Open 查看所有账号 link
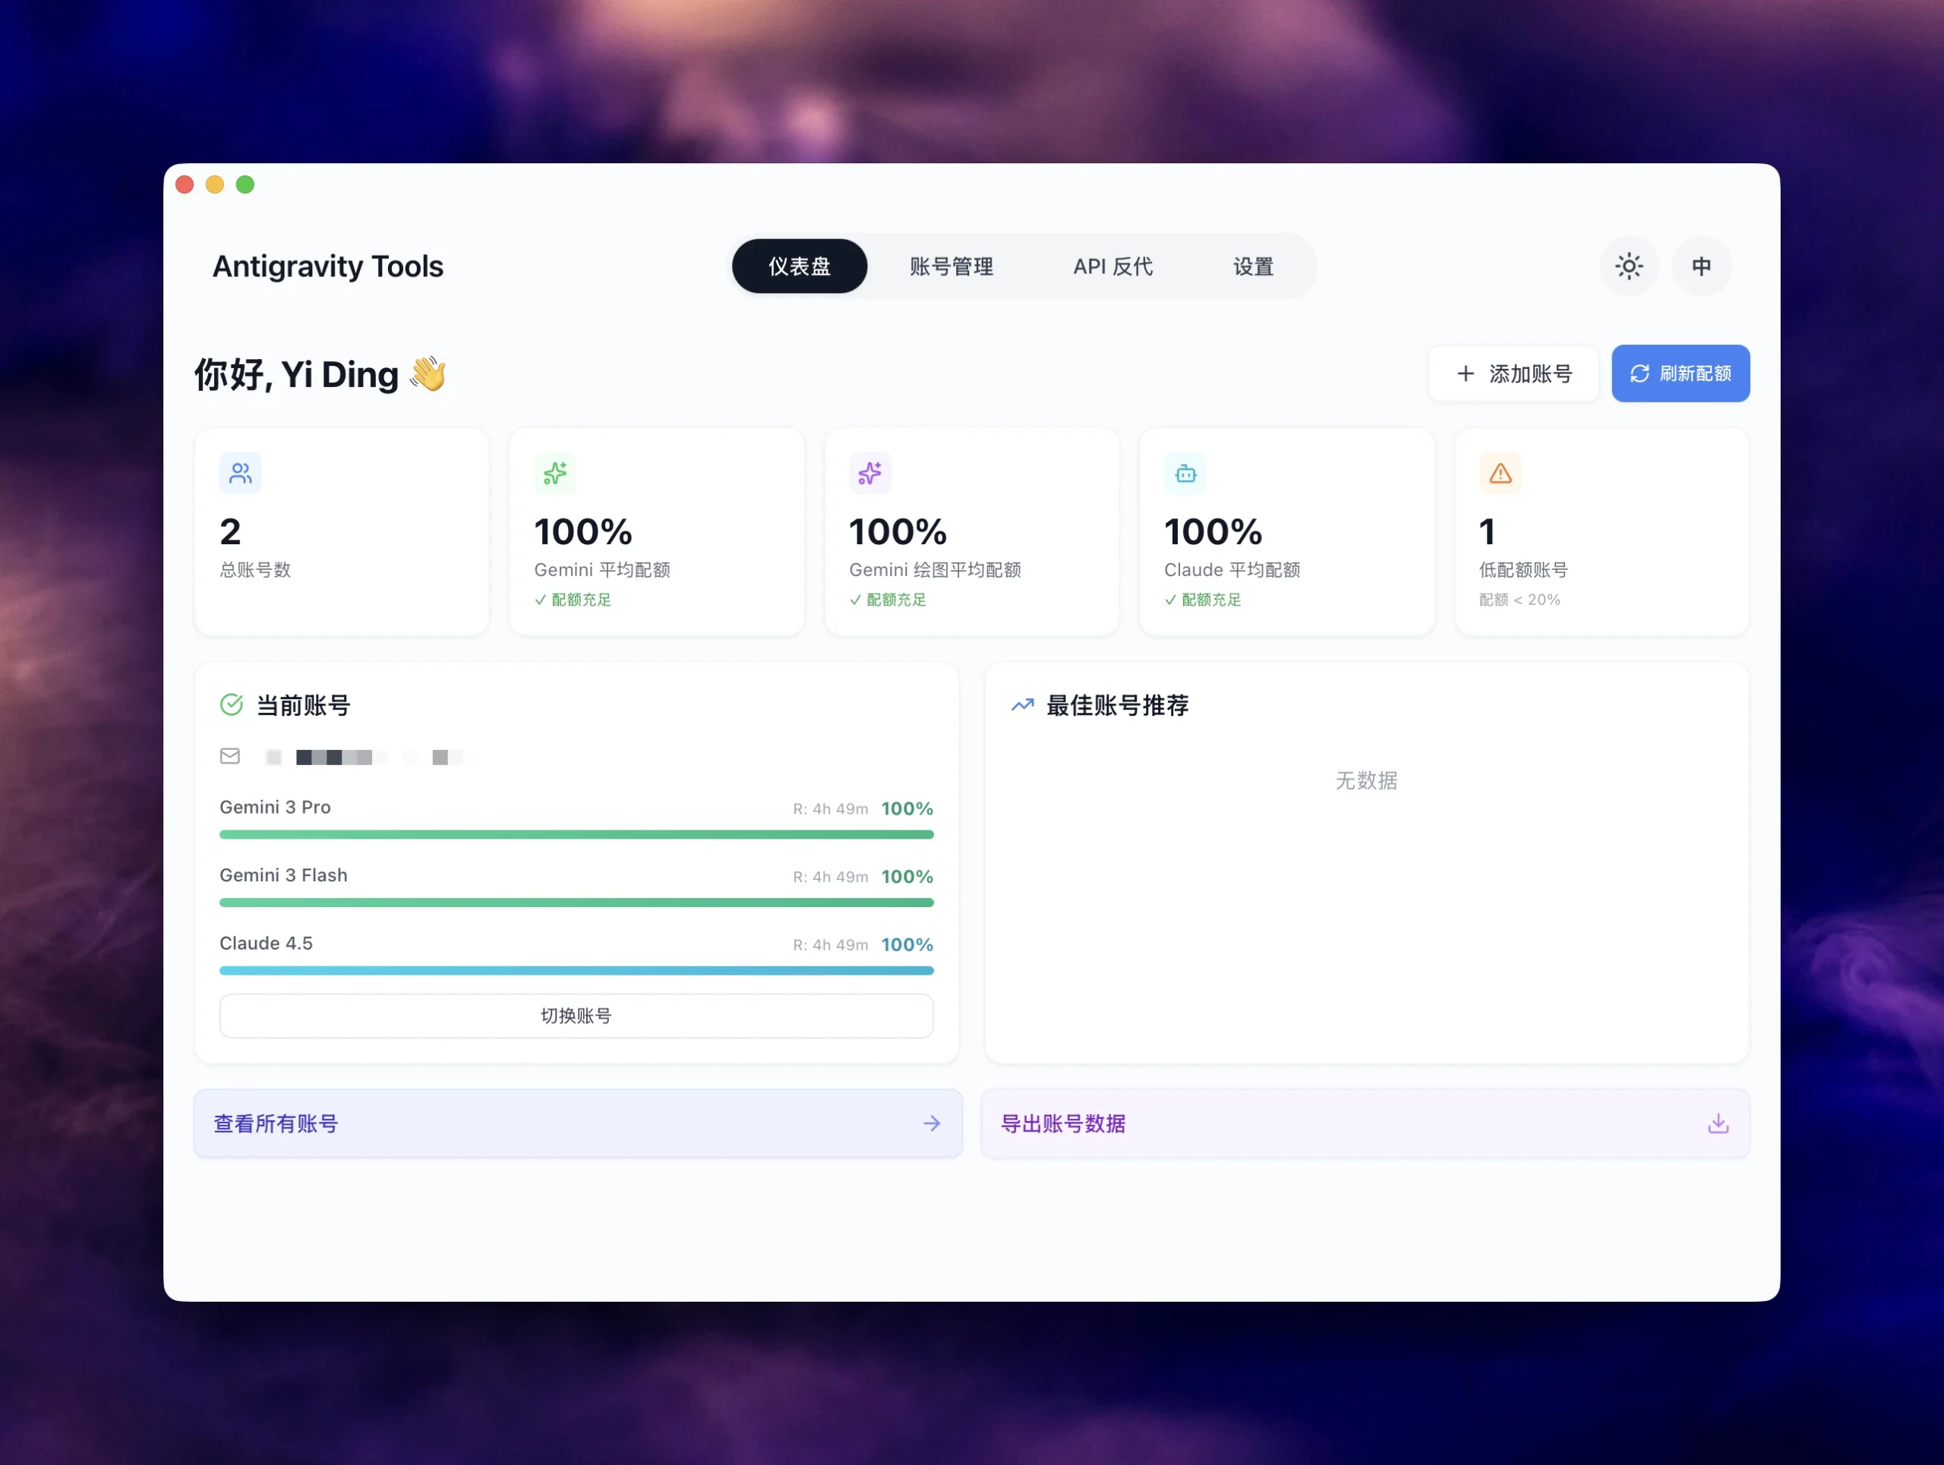The height and width of the screenshot is (1465, 1944). click(274, 1123)
